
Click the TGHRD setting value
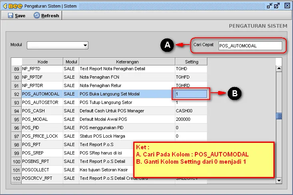(191, 85)
